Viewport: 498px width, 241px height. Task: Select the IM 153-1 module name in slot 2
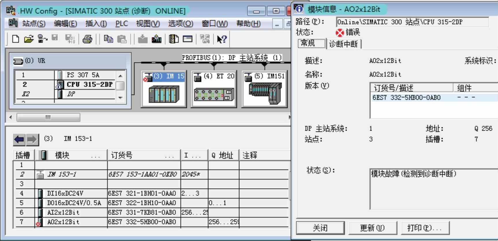click(x=62, y=174)
